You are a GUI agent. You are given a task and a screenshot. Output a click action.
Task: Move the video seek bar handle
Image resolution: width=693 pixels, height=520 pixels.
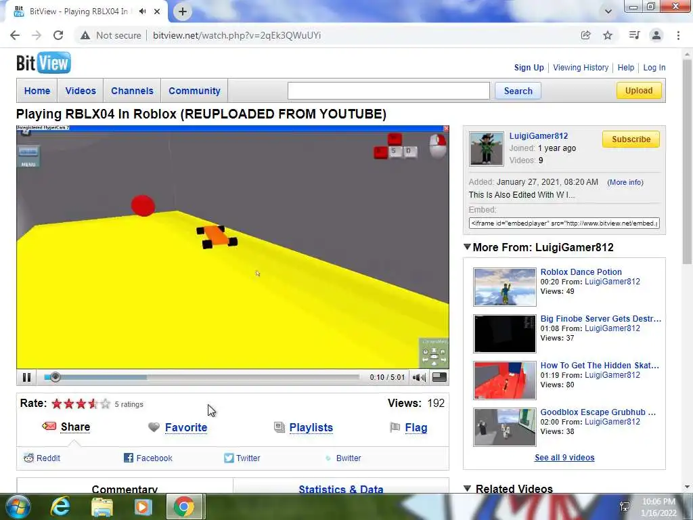tap(55, 377)
